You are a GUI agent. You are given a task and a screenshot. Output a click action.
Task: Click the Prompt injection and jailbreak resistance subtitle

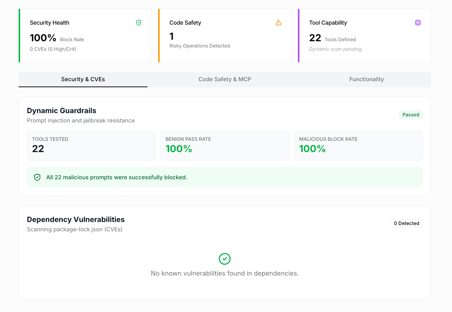pyautogui.click(x=81, y=121)
